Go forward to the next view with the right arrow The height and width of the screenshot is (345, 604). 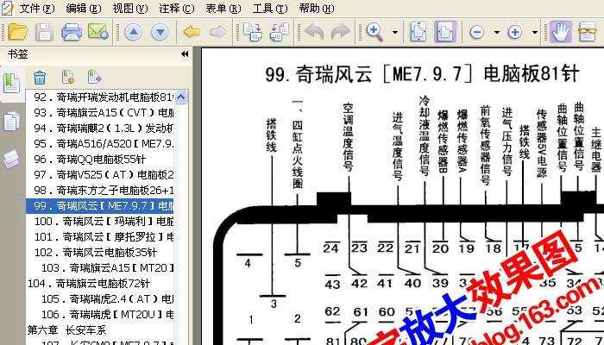pyautogui.click(x=218, y=32)
